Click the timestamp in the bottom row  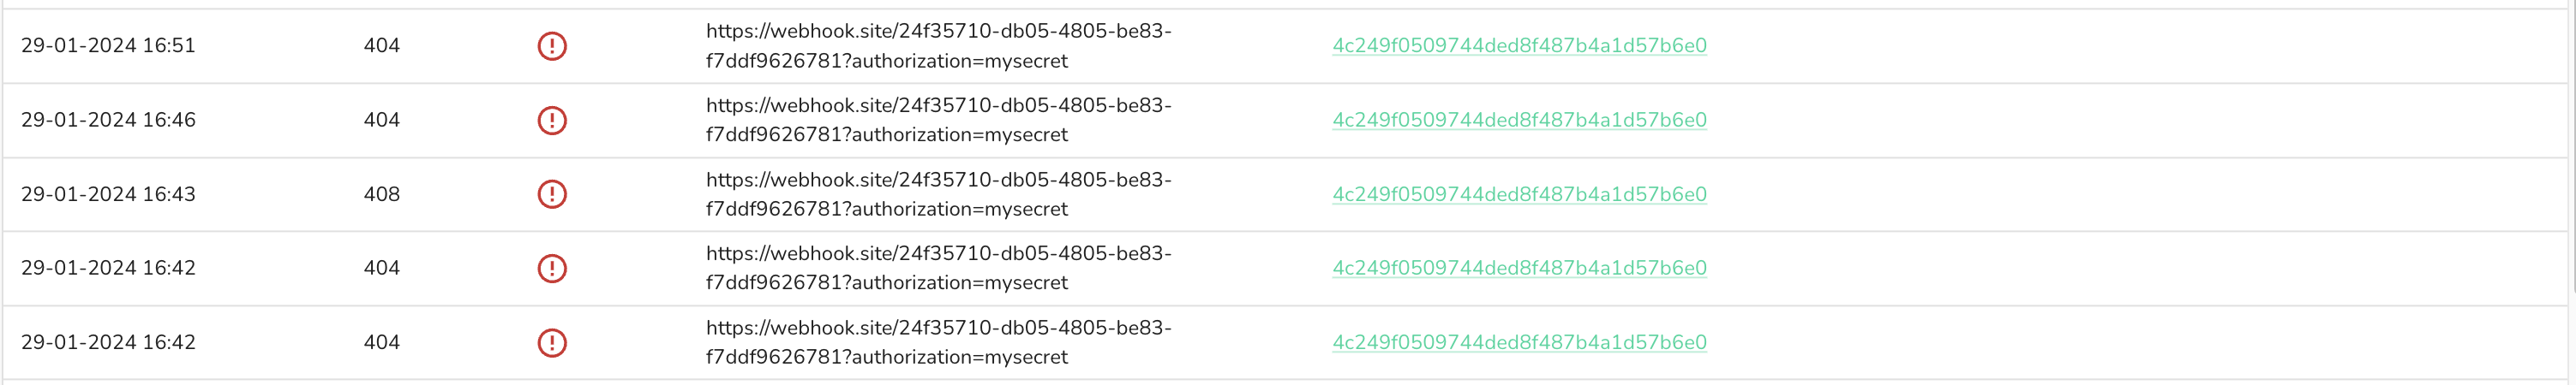[108, 343]
